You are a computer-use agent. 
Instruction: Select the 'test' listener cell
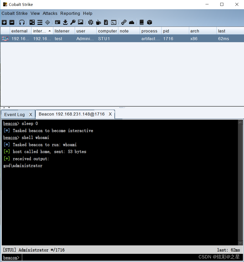point(64,39)
